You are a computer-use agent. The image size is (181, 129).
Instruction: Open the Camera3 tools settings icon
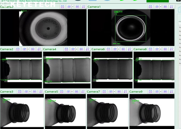pos(41,92)
